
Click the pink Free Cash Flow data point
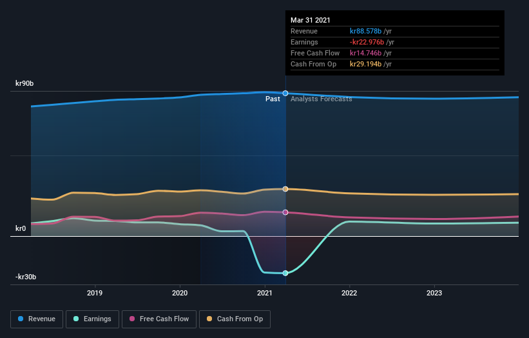pos(285,212)
